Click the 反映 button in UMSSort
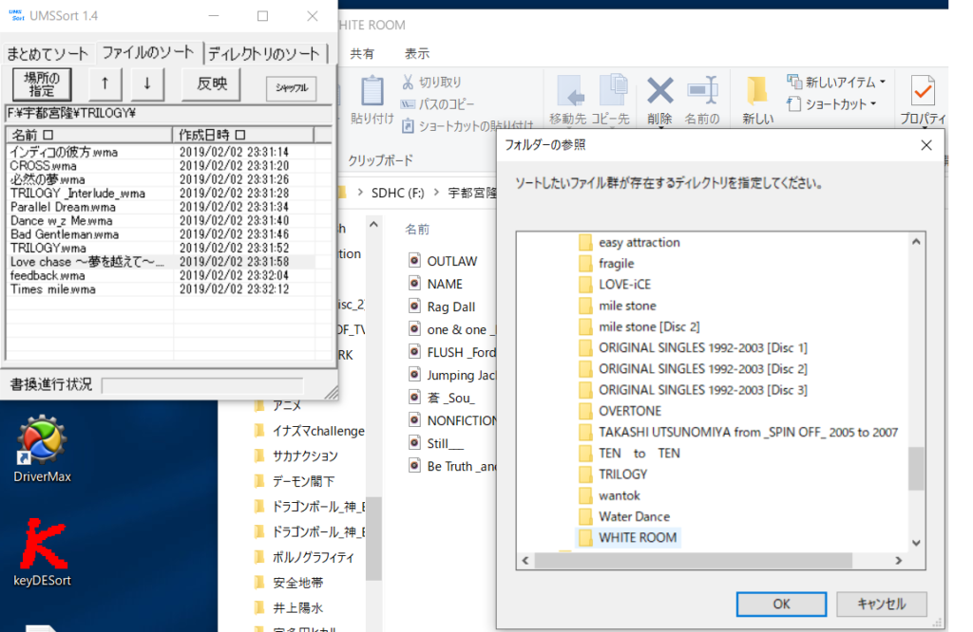The height and width of the screenshot is (632, 973). coord(211,84)
